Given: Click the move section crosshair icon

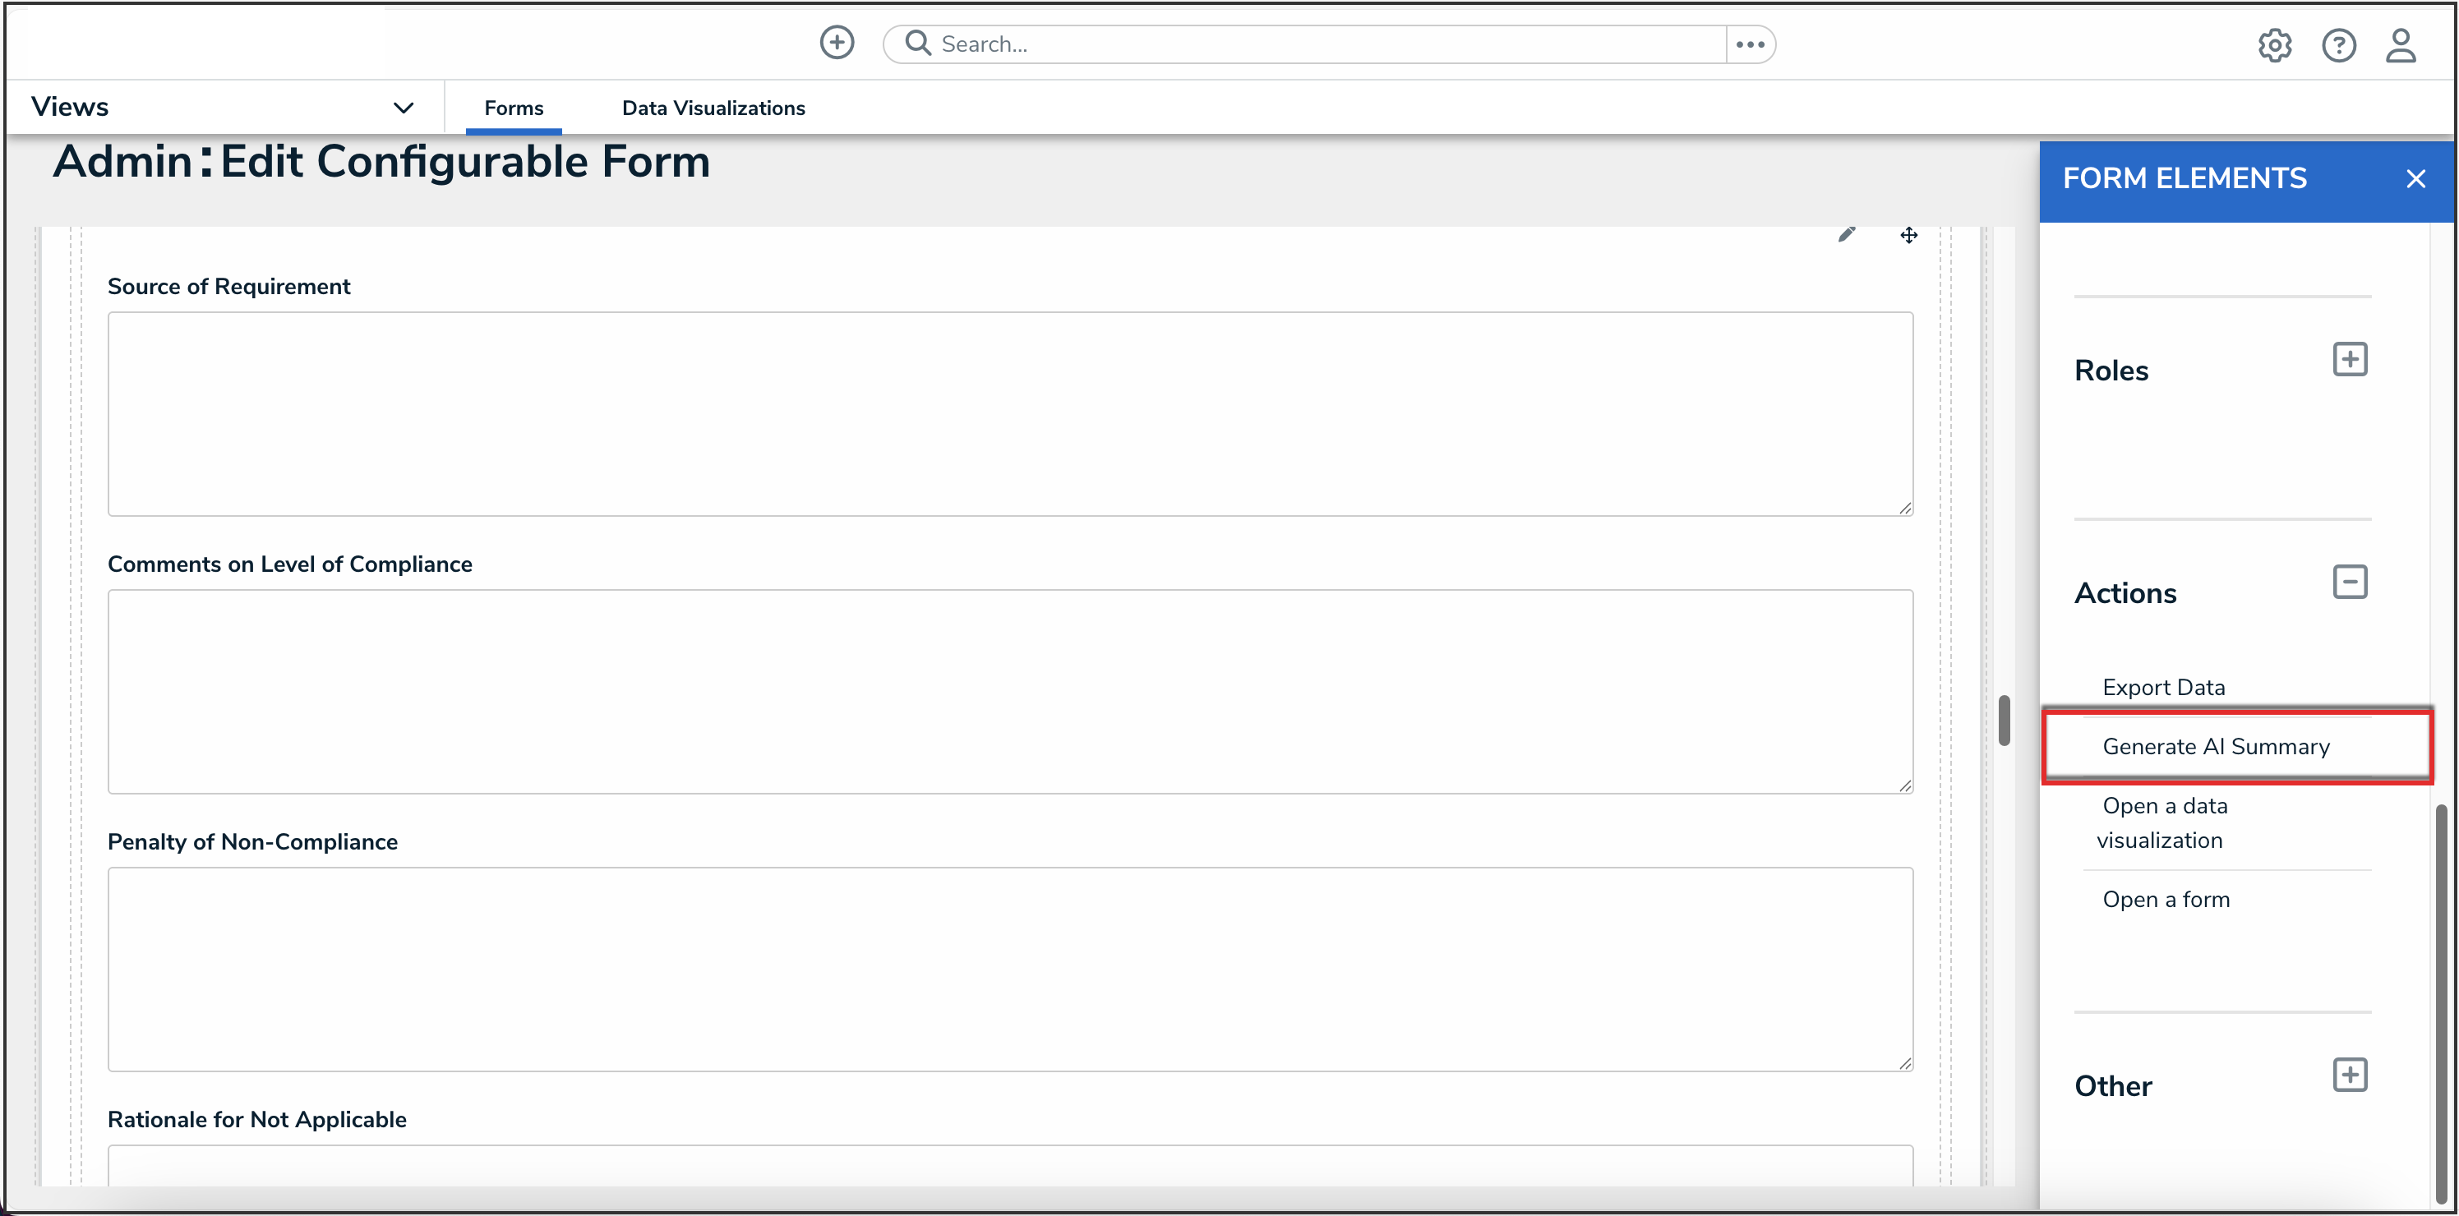Looking at the screenshot, I should (1908, 235).
